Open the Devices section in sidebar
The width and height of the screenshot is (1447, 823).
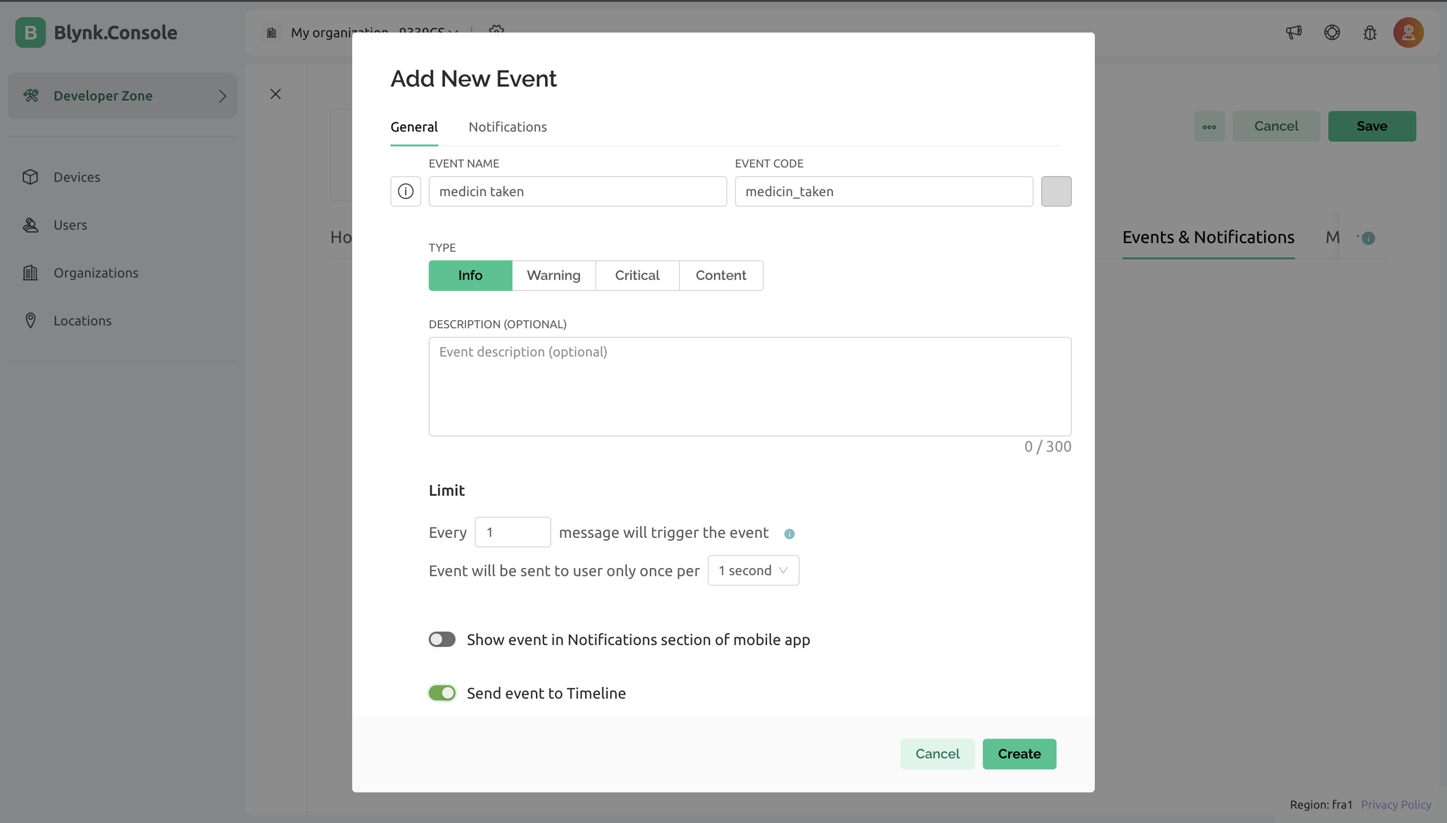76,177
